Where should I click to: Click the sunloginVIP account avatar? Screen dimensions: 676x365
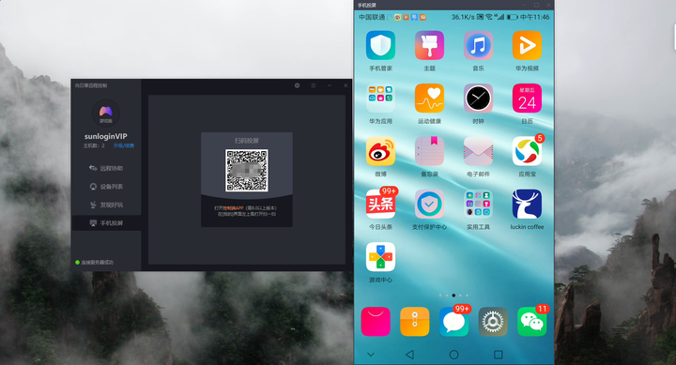coord(105,114)
